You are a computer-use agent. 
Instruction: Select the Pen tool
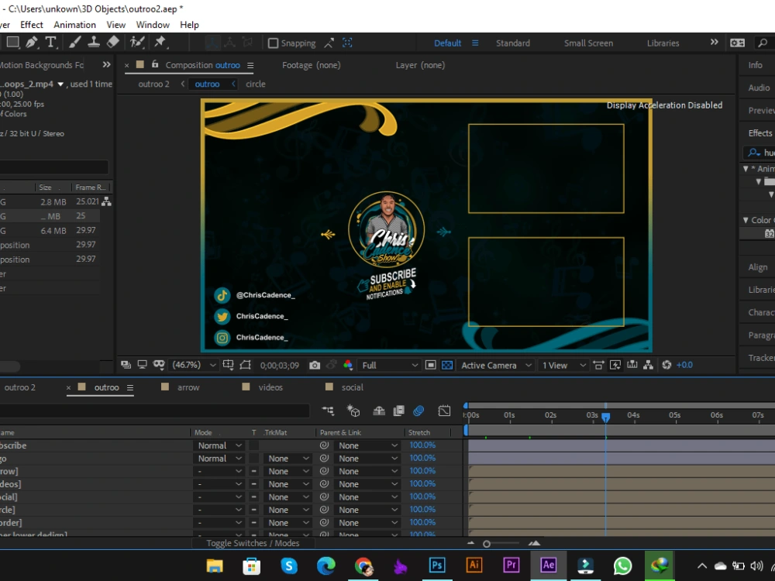(31, 43)
